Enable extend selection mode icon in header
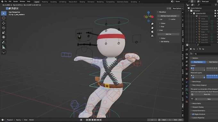 point(10,8)
